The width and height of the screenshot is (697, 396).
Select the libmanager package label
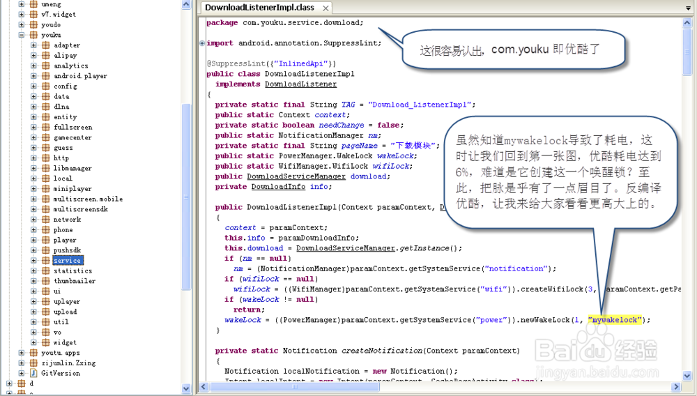point(72,168)
